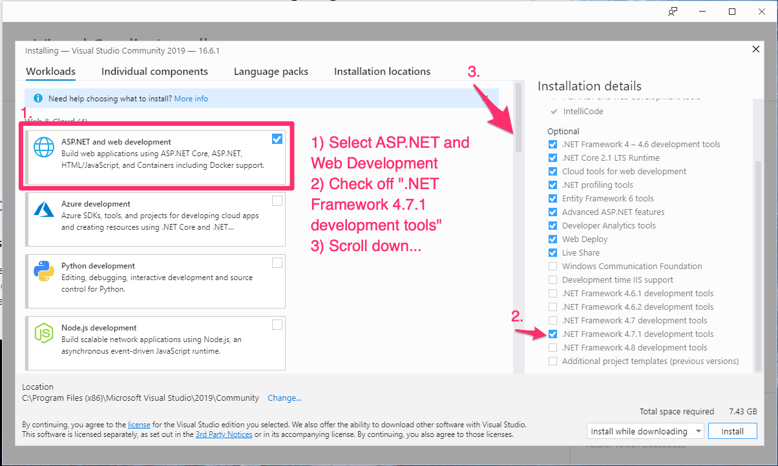778x466 pixels.
Task: Click the workloads list scrollbar thumb
Action: pos(518,117)
